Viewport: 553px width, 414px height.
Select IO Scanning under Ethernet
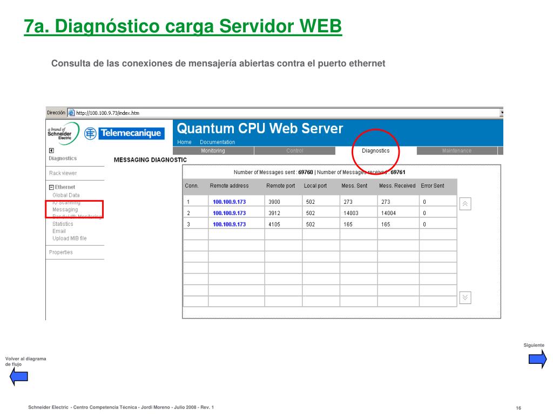tap(66, 203)
